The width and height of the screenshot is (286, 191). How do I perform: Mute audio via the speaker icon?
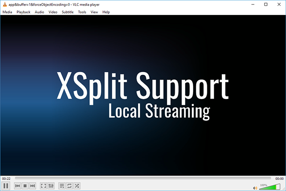255,188
